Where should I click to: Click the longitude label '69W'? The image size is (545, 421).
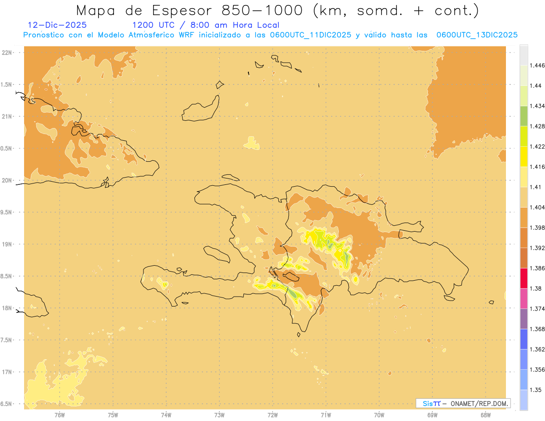(432, 415)
